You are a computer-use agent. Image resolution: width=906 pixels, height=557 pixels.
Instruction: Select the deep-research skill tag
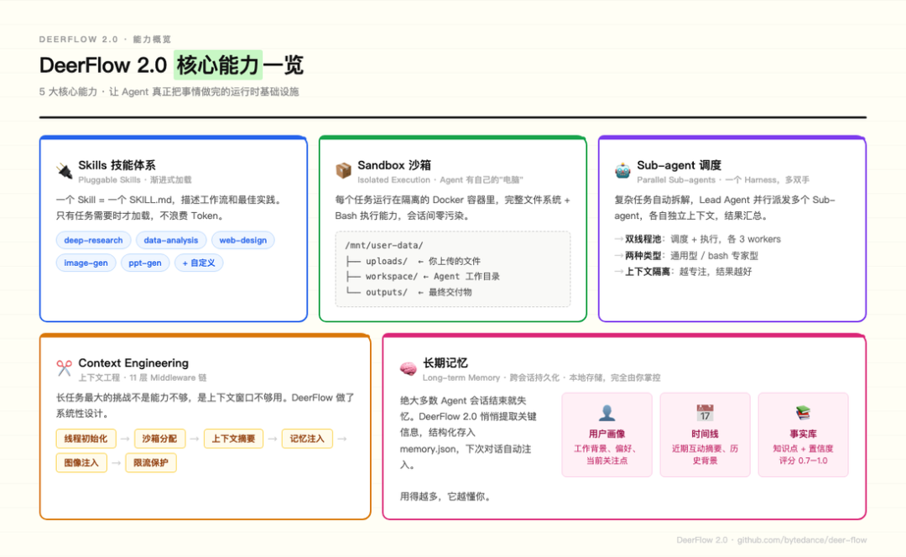(x=94, y=241)
